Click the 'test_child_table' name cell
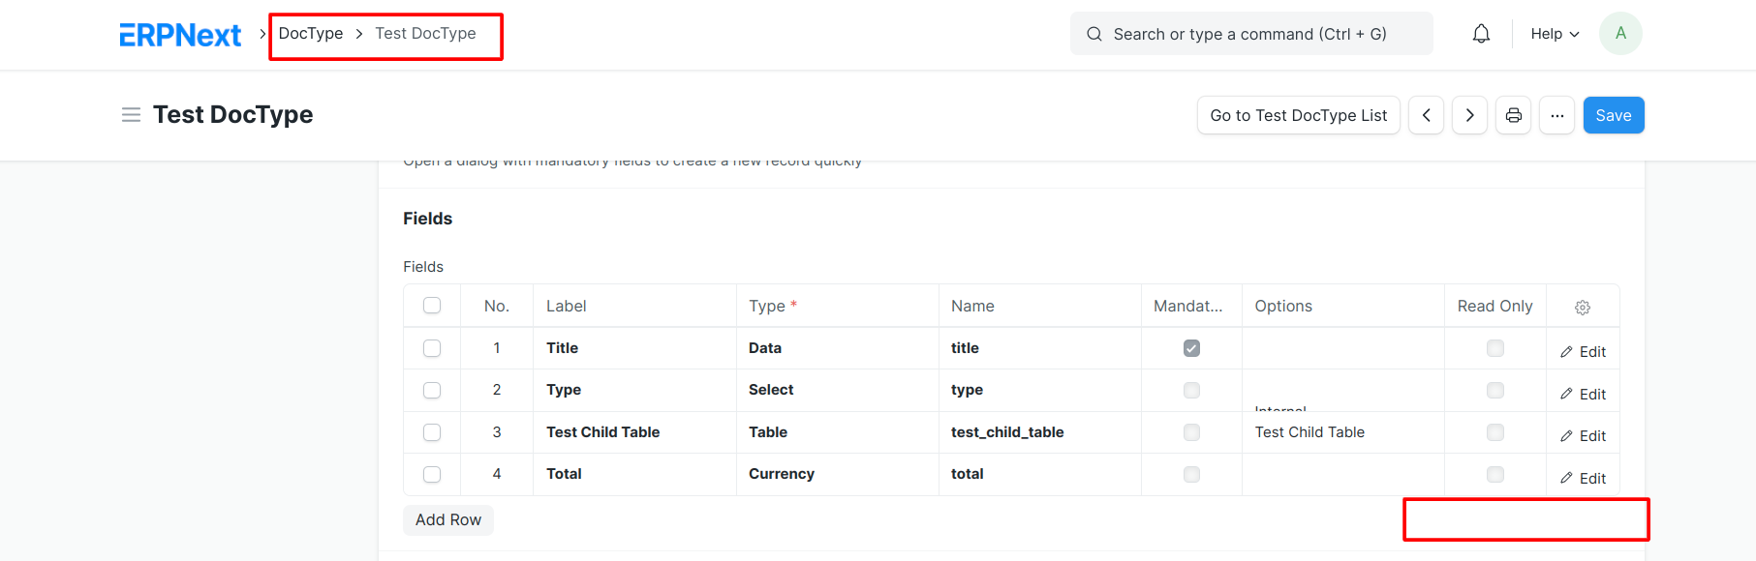The image size is (1756, 561). point(1040,432)
